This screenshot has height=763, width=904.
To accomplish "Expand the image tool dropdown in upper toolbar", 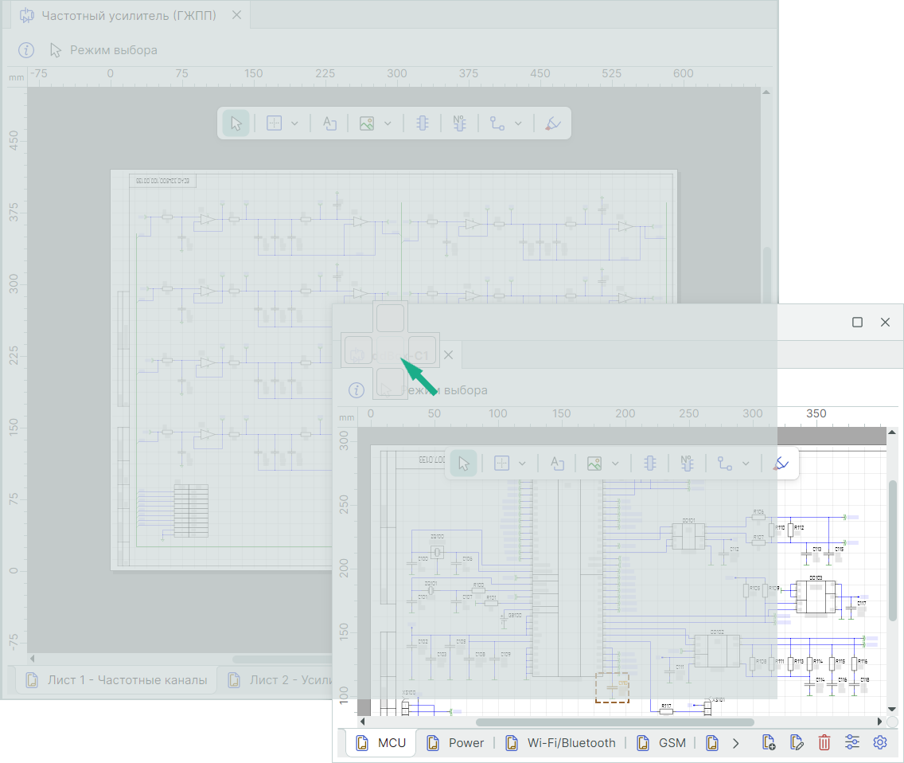I will click(388, 123).
